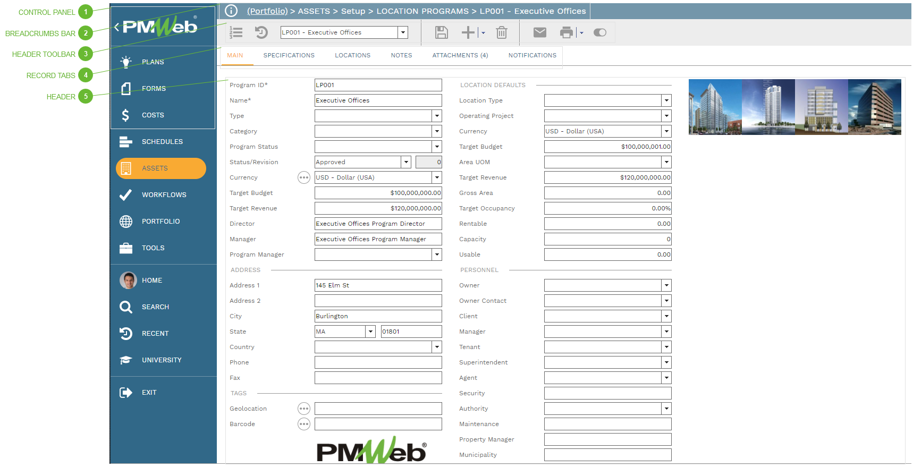The height and width of the screenshot is (467, 913).
Task: Open Workflows in the control panel
Action: (164, 195)
